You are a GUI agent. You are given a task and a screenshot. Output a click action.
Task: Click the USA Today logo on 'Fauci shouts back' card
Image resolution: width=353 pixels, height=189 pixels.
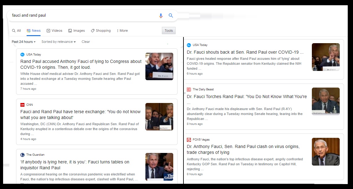pyautogui.click(x=189, y=45)
